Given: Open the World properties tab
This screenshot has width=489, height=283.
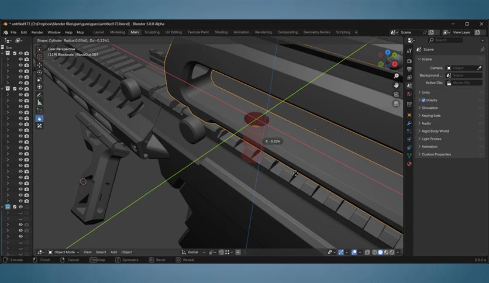Looking at the screenshot, I should click(x=409, y=94).
